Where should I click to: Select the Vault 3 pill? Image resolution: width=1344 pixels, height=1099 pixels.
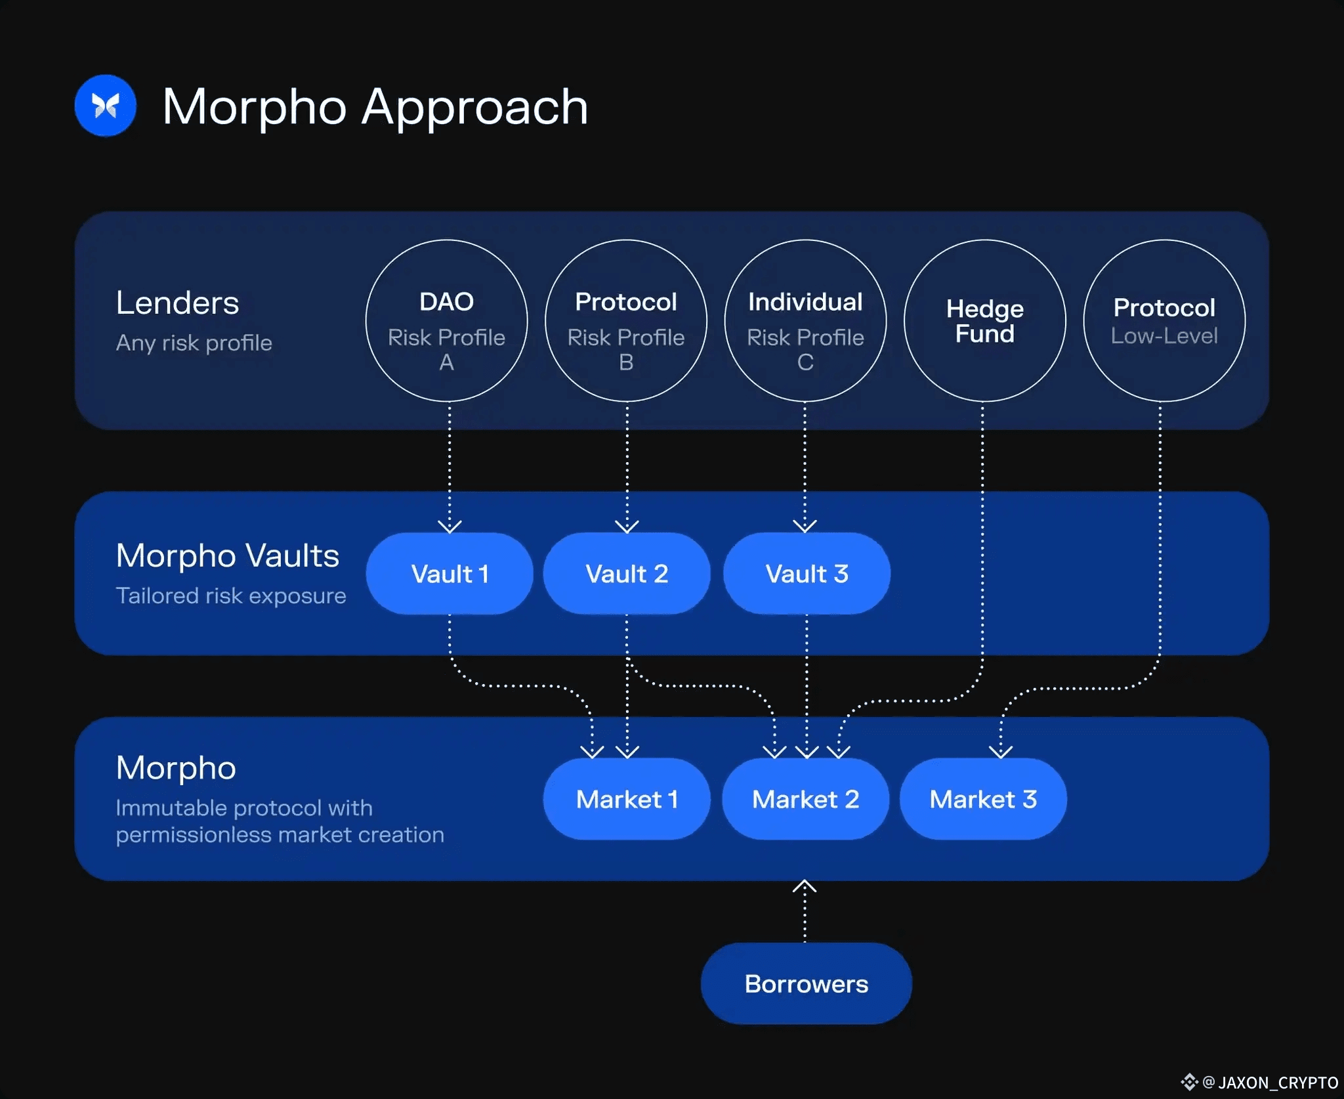[x=807, y=574]
